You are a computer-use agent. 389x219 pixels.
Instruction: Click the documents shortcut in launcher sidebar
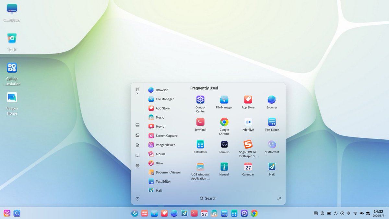[137, 145]
